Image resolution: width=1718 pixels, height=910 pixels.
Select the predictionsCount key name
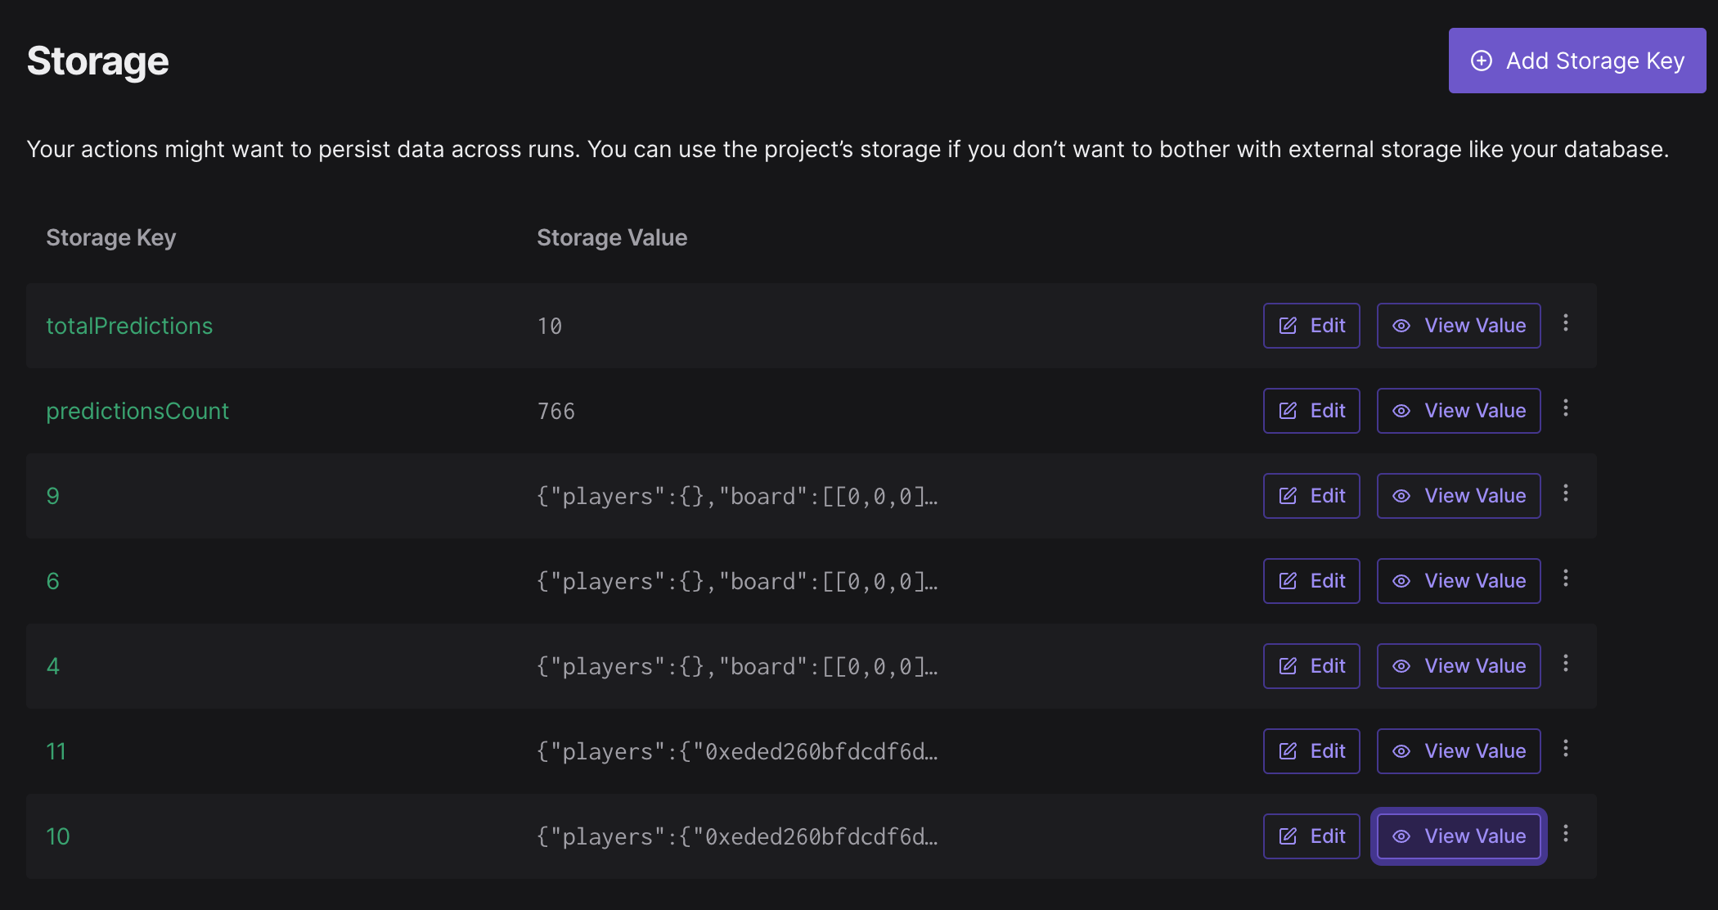point(137,411)
